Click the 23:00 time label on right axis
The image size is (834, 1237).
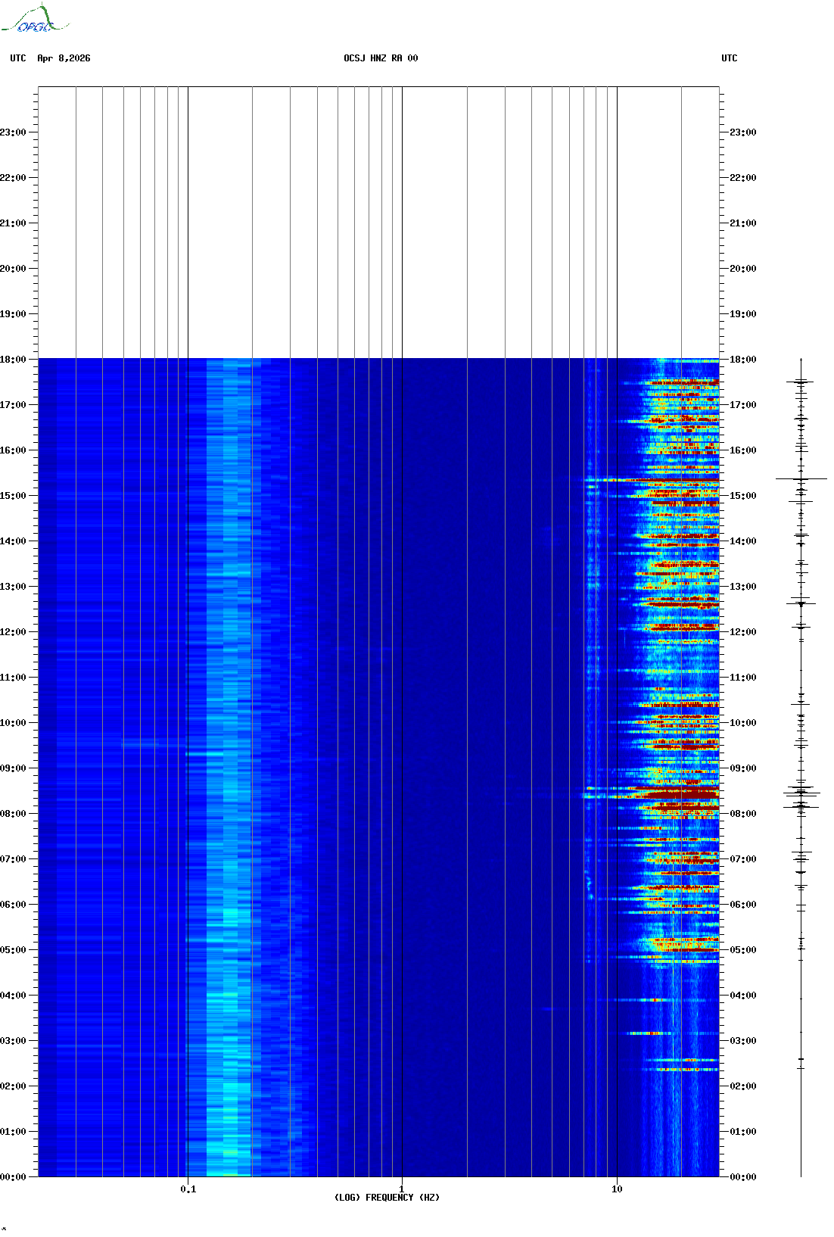click(x=742, y=132)
